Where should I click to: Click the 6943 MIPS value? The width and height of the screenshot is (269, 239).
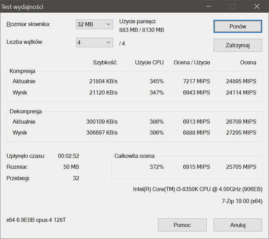[196, 92]
